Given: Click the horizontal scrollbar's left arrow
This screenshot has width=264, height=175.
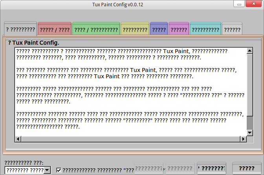Looking at the screenshot, I should click(18, 139).
